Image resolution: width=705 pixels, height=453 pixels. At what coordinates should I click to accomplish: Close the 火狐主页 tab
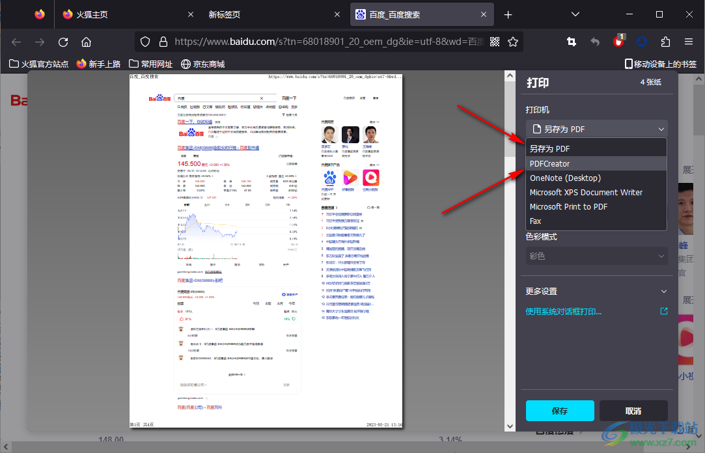pyautogui.click(x=191, y=14)
